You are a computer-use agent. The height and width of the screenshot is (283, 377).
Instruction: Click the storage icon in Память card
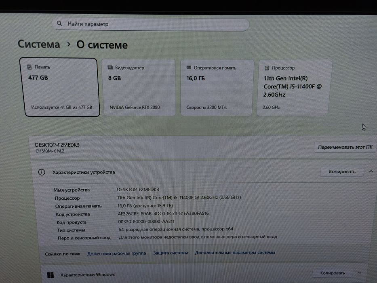(x=29, y=67)
